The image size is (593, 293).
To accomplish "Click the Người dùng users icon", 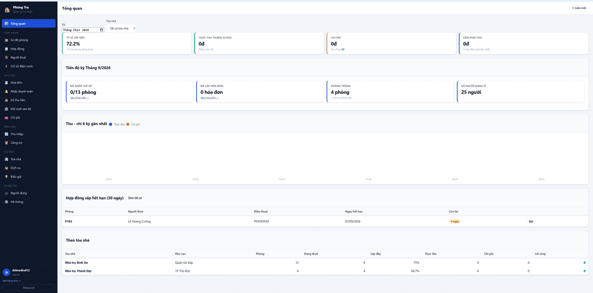I will point(6,193).
